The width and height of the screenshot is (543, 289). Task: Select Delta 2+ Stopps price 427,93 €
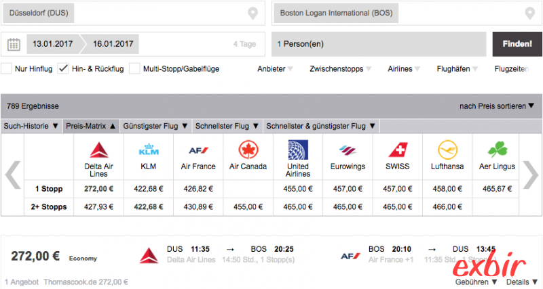tap(98, 207)
